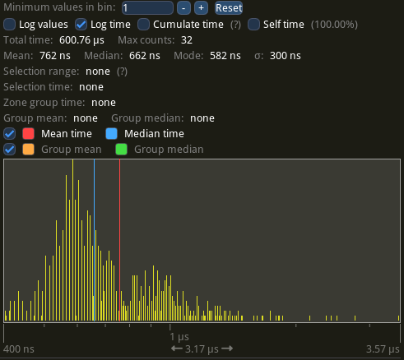Focus the minimum values in bin field
Viewport: 404px width, 360px height.
(x=147, y=8)
